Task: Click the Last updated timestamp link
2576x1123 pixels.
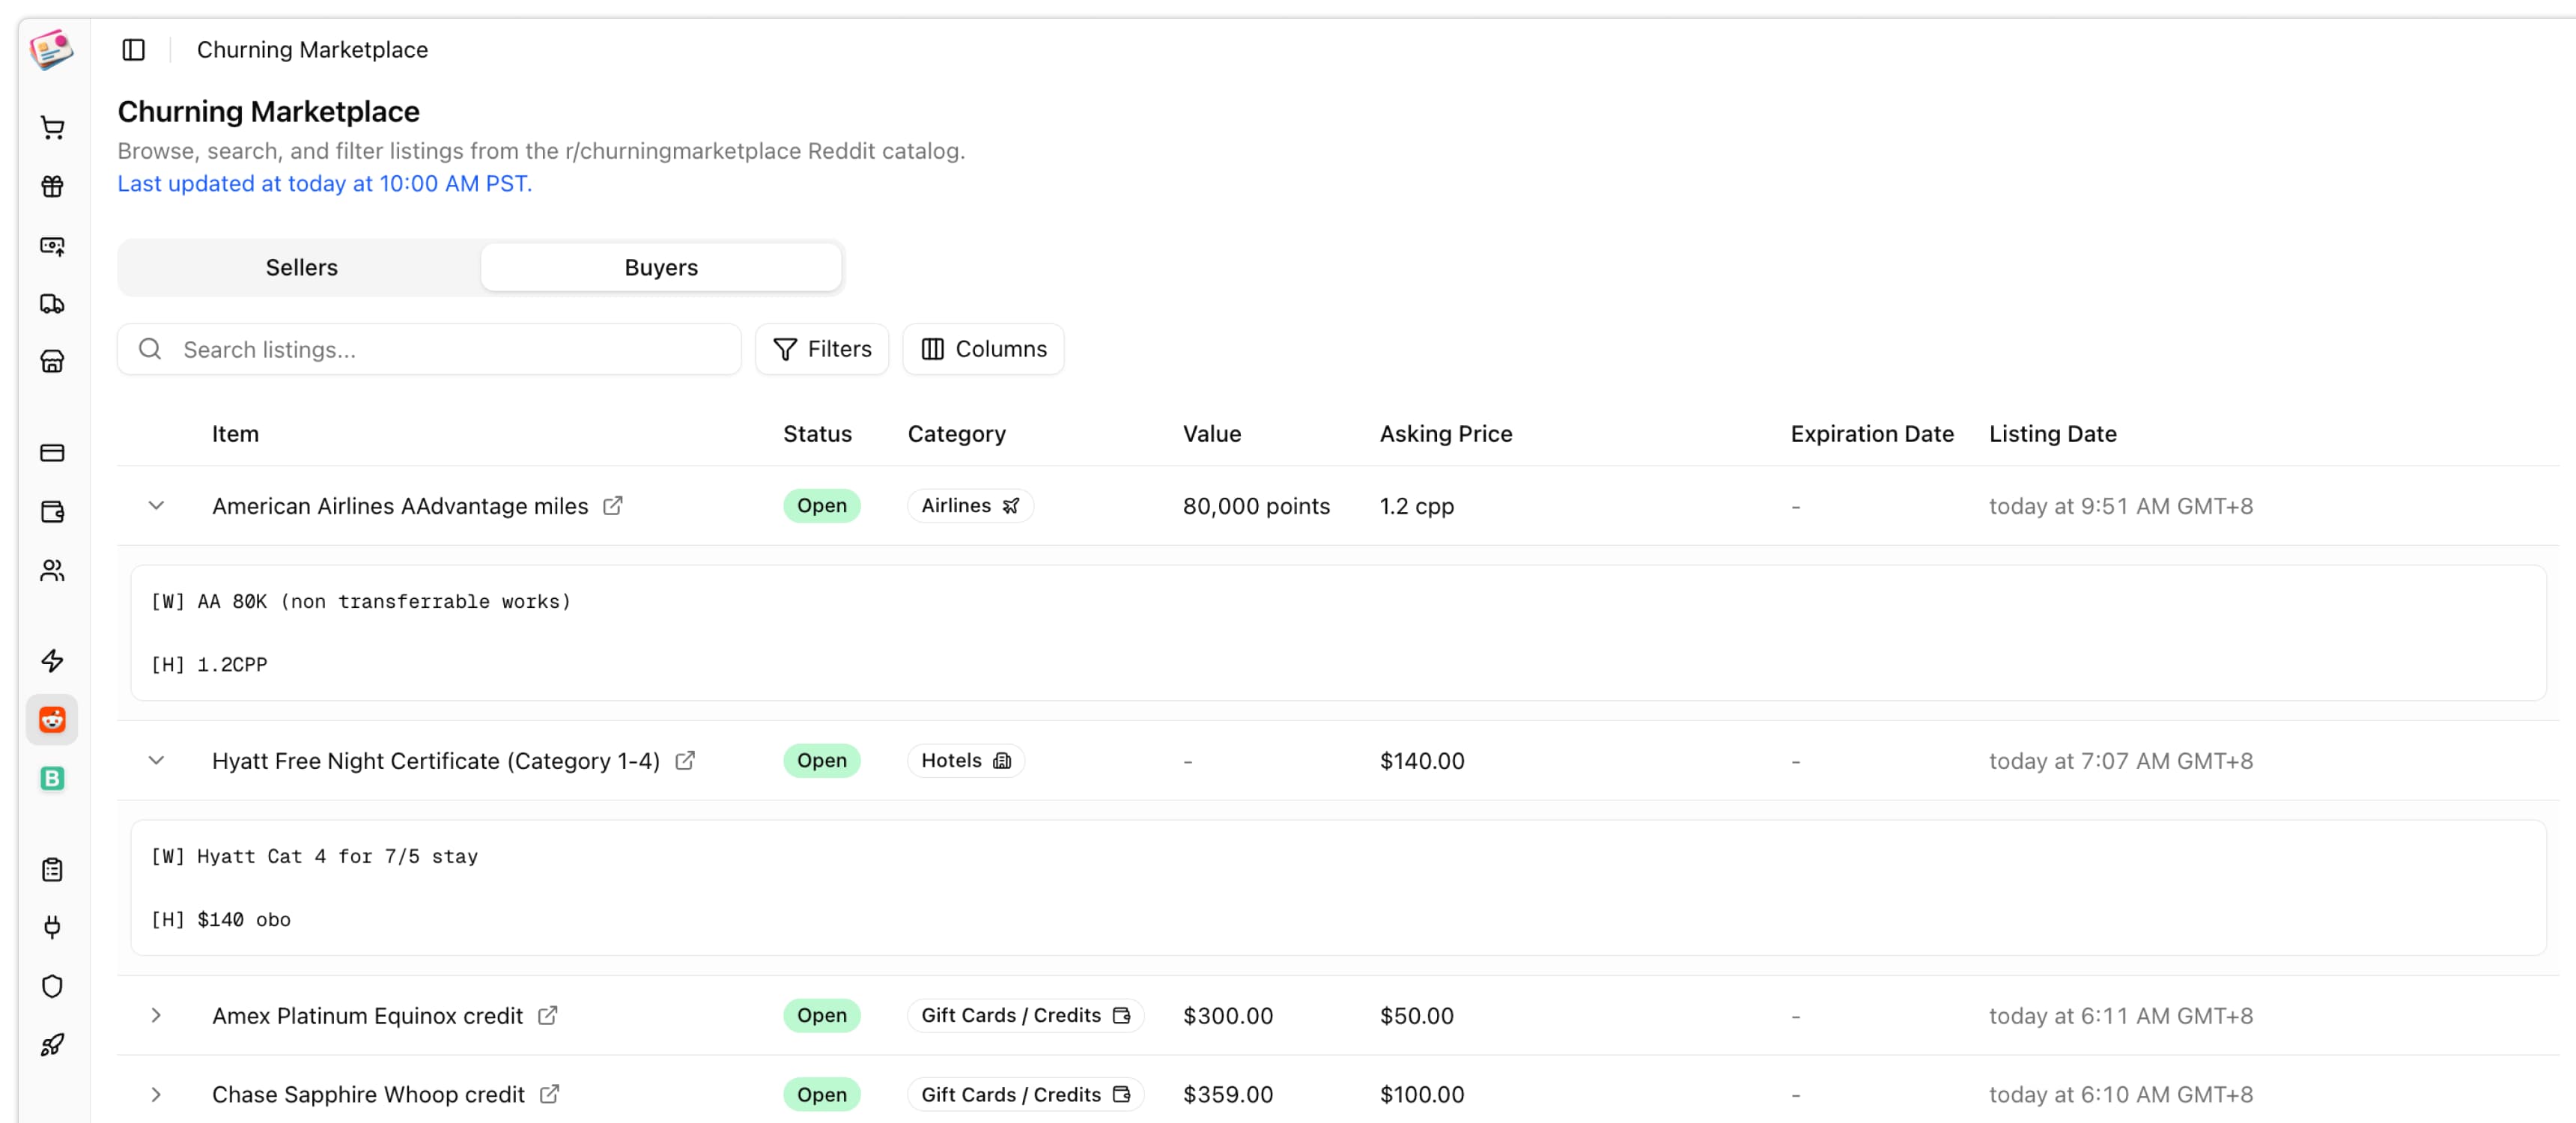Action: (x=325, y=183)
